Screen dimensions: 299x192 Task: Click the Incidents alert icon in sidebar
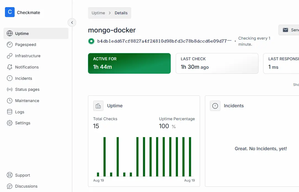click(10, 78)
